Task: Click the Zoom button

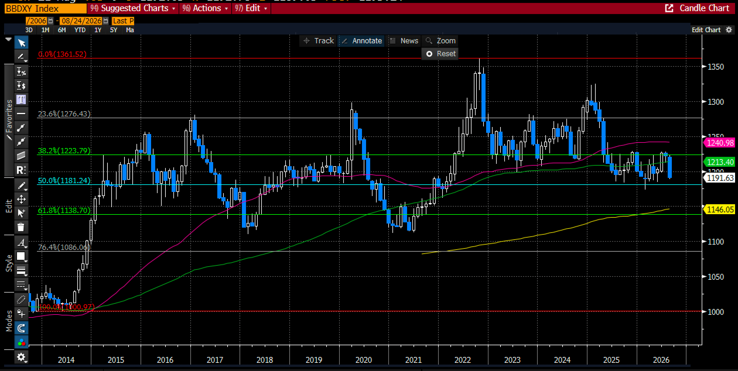Action: click(x=440, y=41)
